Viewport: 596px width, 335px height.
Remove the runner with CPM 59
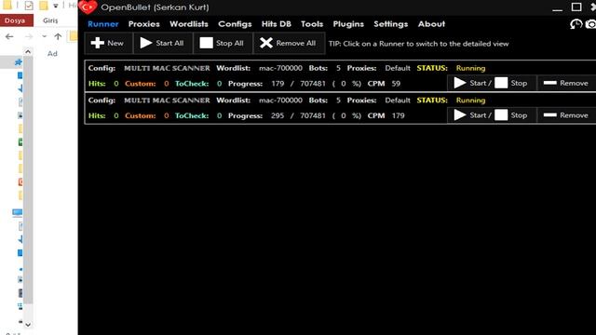point(565,83)
